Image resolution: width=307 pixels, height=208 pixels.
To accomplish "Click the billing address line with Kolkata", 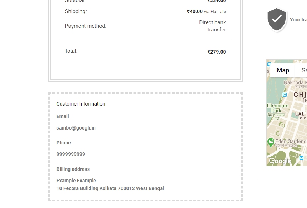I will click(x=110, y=188).
